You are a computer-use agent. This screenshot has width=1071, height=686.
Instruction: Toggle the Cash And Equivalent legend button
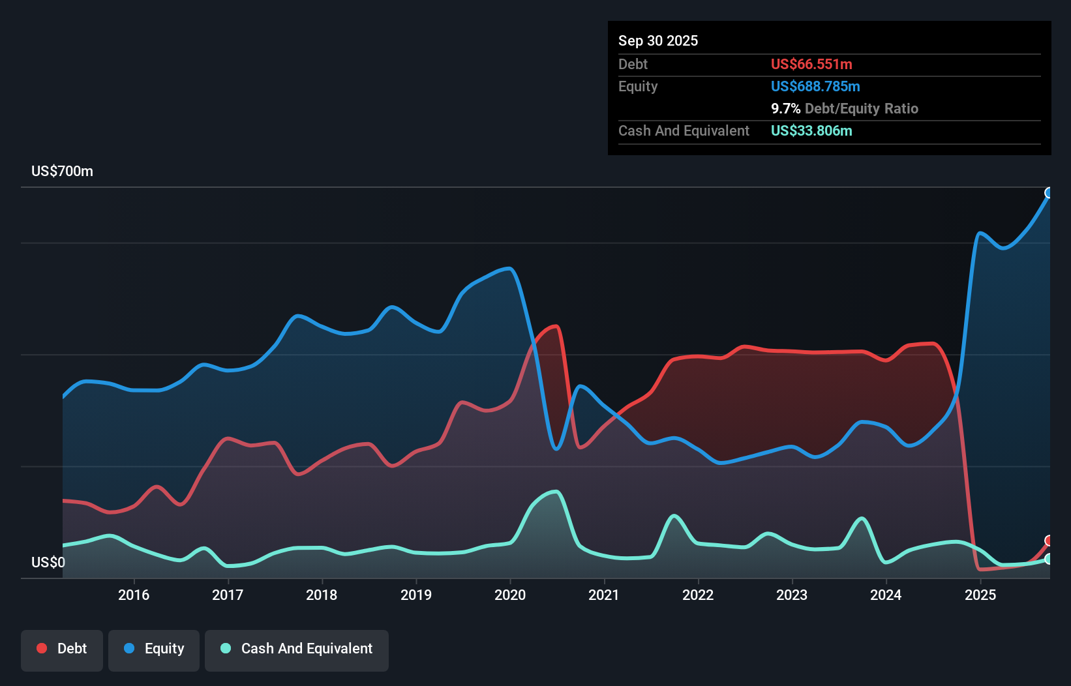[297, 650]
